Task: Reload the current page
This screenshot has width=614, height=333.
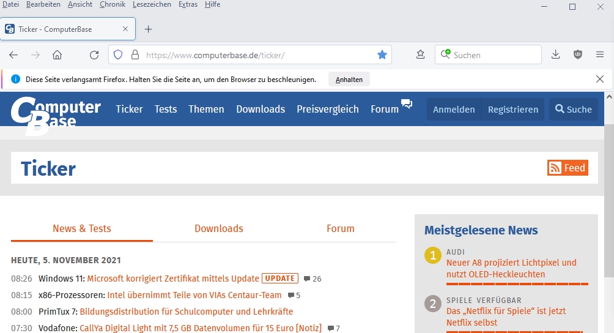Action: tap(94, 55)
